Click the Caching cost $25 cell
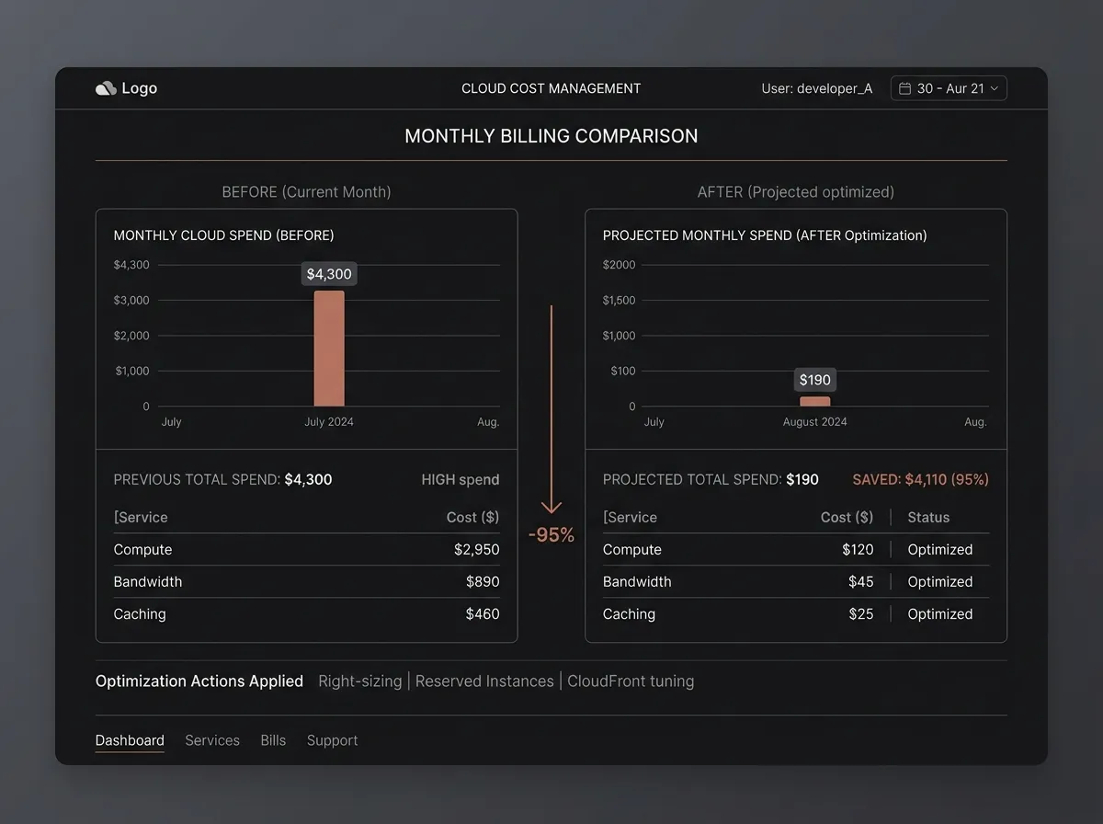1103x824 pixels. click(x=861, y=614)
